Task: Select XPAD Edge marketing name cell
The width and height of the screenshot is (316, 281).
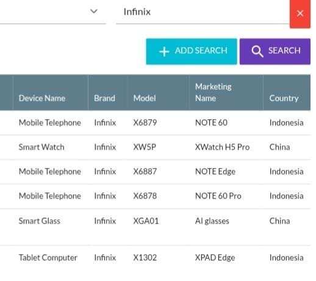Action: 215,258
